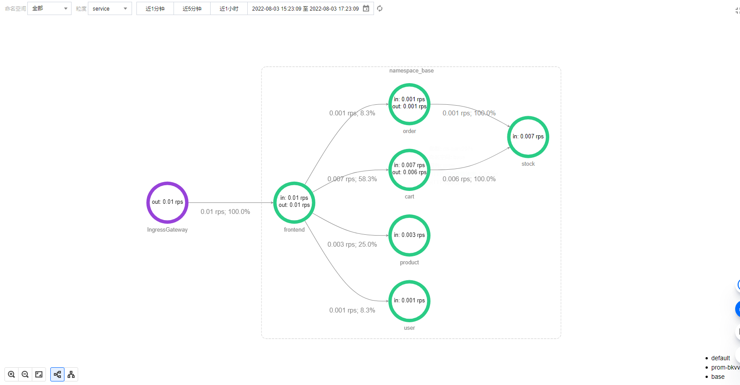Click the fit-to-screen icon
The height and width of the screenshot is (385, 740).
39,374
